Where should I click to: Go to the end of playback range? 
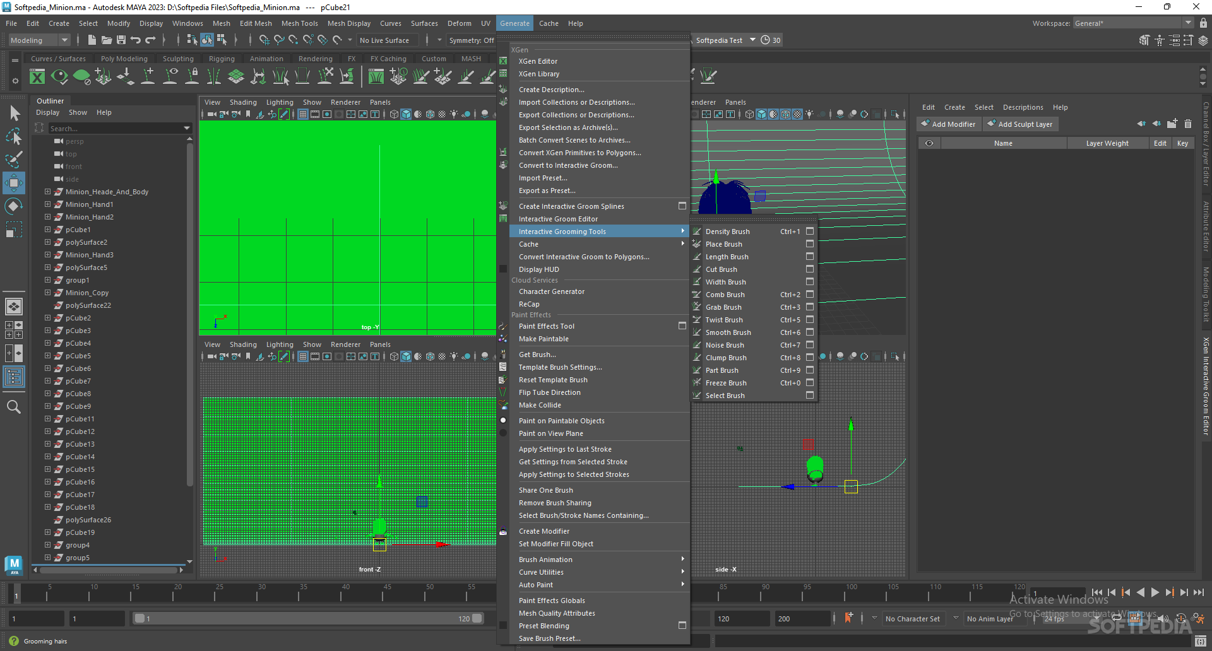(1199, 592)
